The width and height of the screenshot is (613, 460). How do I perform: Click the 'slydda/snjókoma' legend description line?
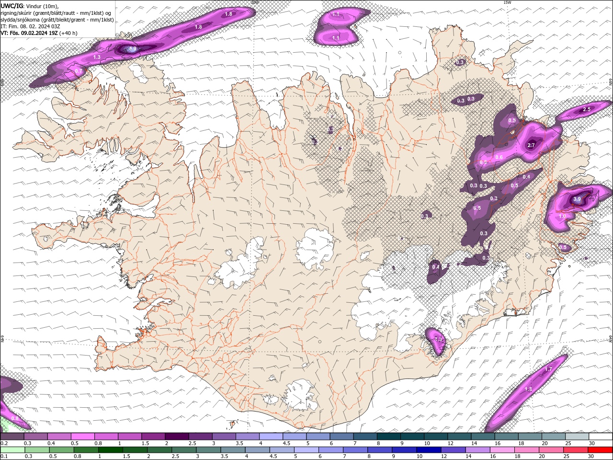tap(57, 20)
